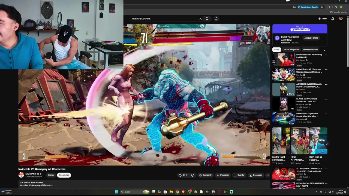Screen dimensions: 349x196
Task: Click the Preguntar button
Action: point(223,175)
